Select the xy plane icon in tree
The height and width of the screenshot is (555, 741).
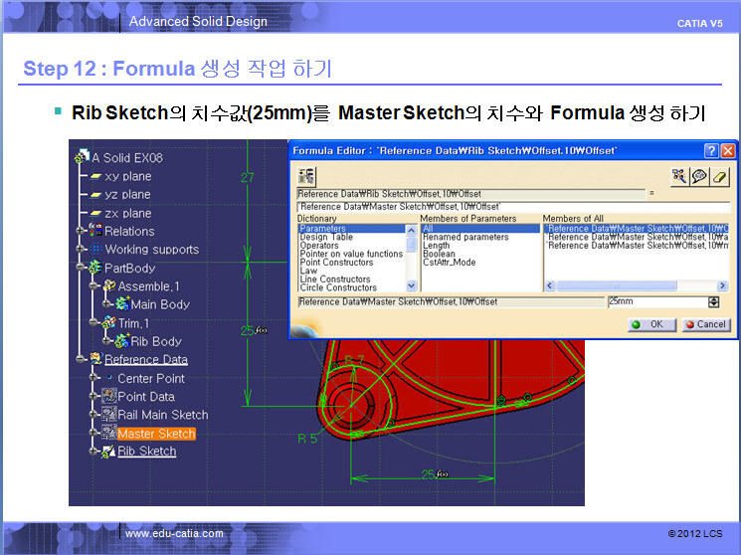click(96, 176)
